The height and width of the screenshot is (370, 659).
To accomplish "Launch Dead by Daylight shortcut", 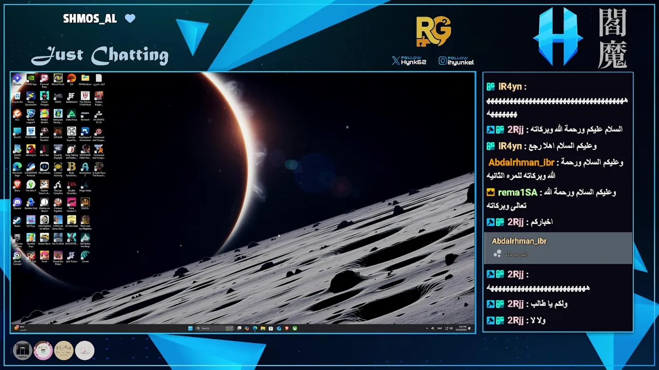I will 58,151.
